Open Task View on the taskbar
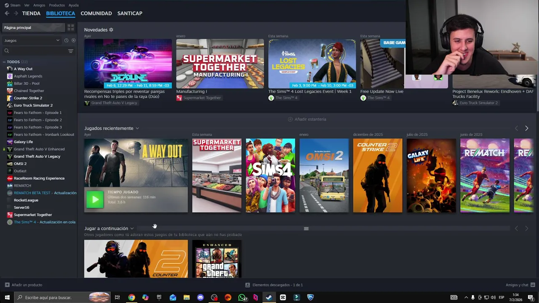Image resolution: width=539 pixels, height=303 pixels. coord(117,298)
